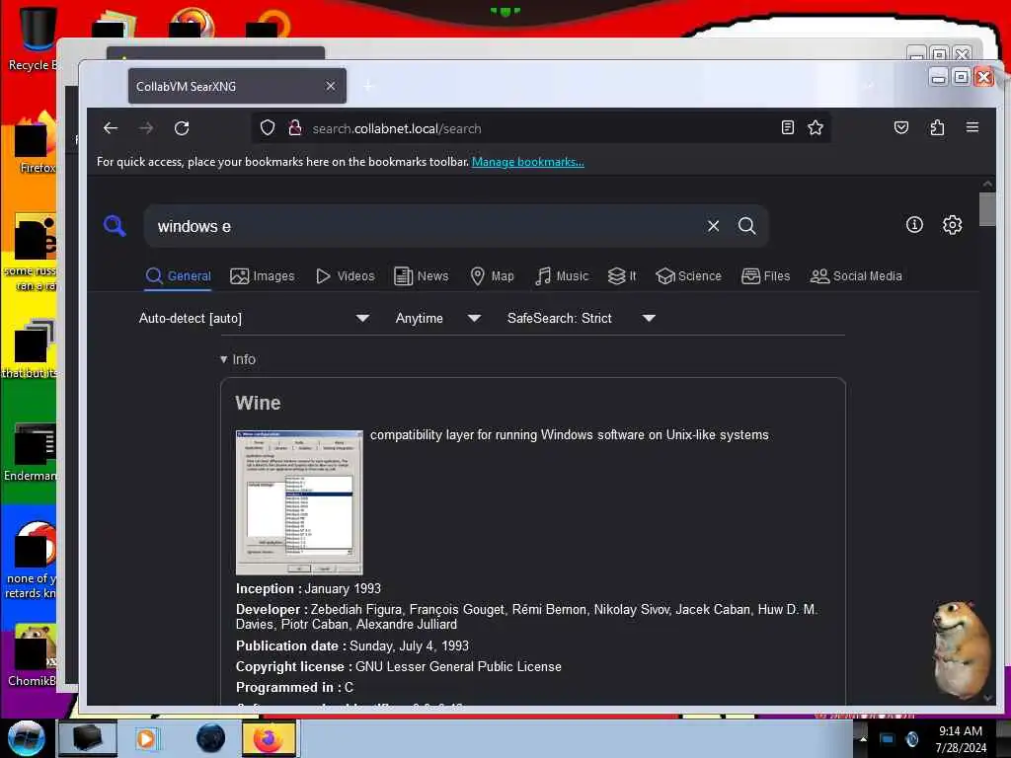The width and height of the screenshot is (1011, 758).
Task: Toggle reader view icon in address bar
Action: (787, 127)
